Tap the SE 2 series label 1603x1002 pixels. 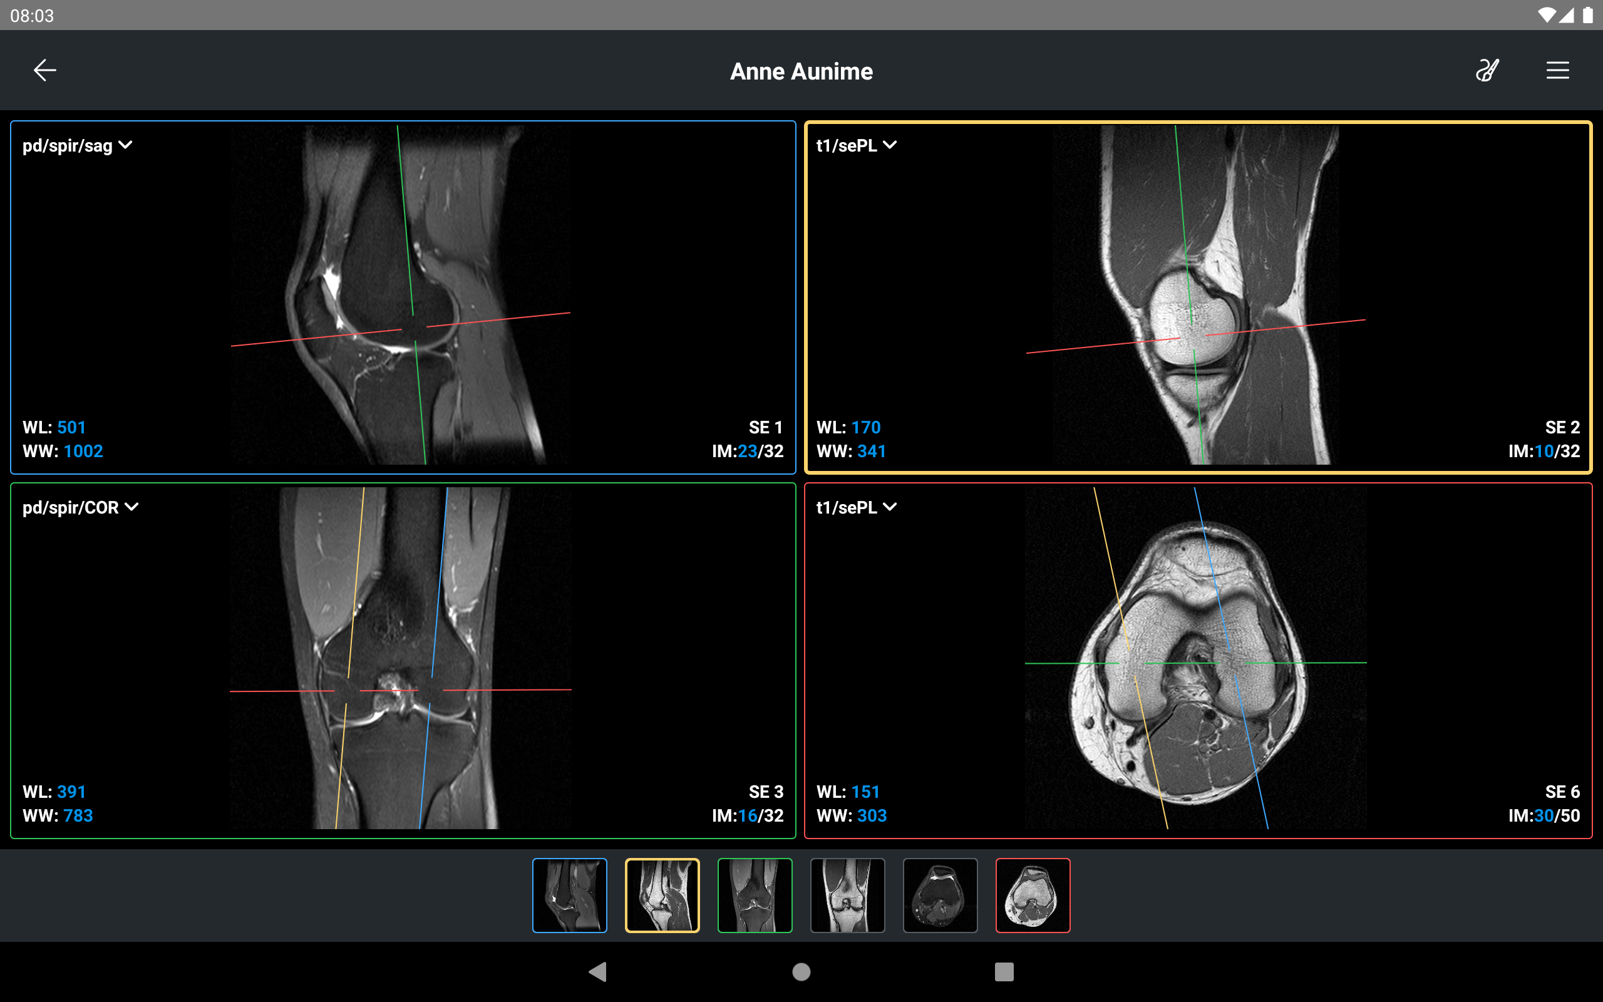point(1562,428)
